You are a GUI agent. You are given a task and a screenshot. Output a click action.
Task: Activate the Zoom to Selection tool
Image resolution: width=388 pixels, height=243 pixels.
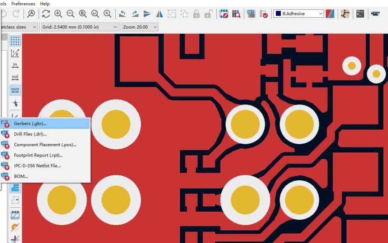click(x=107, y=14)
